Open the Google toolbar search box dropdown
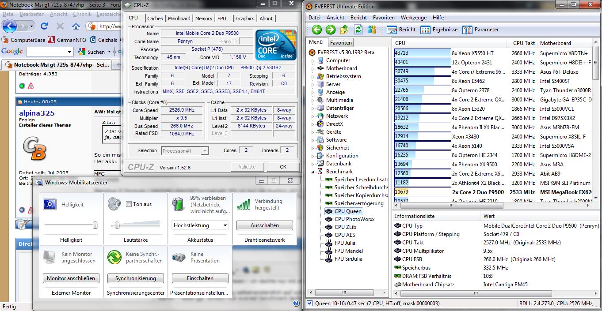Image resolution: width=602 pixels, height=311 pixels. (69, 52)
